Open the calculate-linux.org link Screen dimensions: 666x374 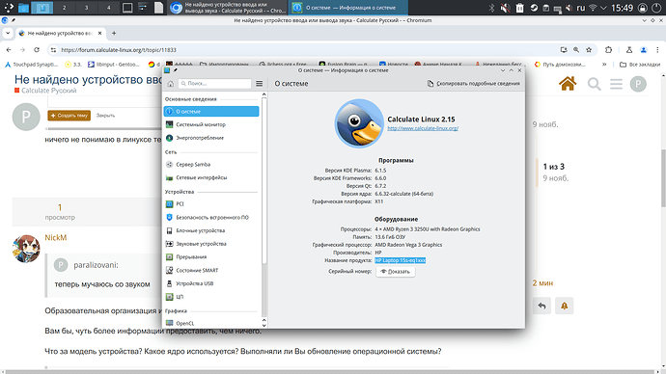click(x=423, y=128)
